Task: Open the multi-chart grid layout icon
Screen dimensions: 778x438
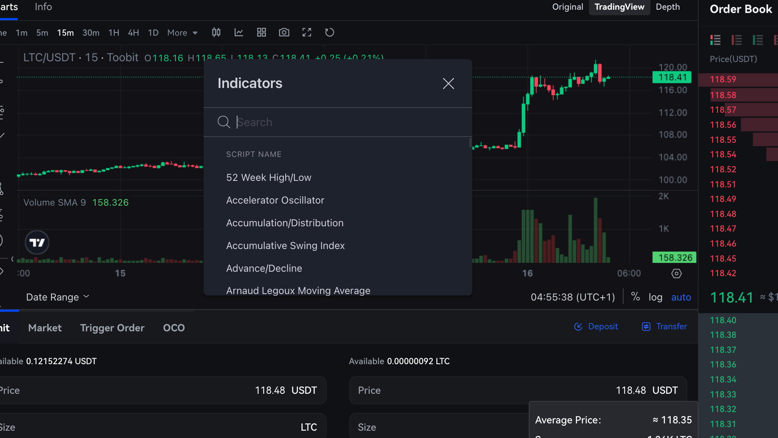Action: click(261, 32)
